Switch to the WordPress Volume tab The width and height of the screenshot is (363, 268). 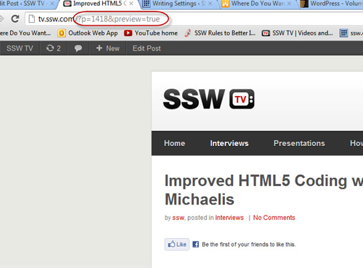[331, 3]
